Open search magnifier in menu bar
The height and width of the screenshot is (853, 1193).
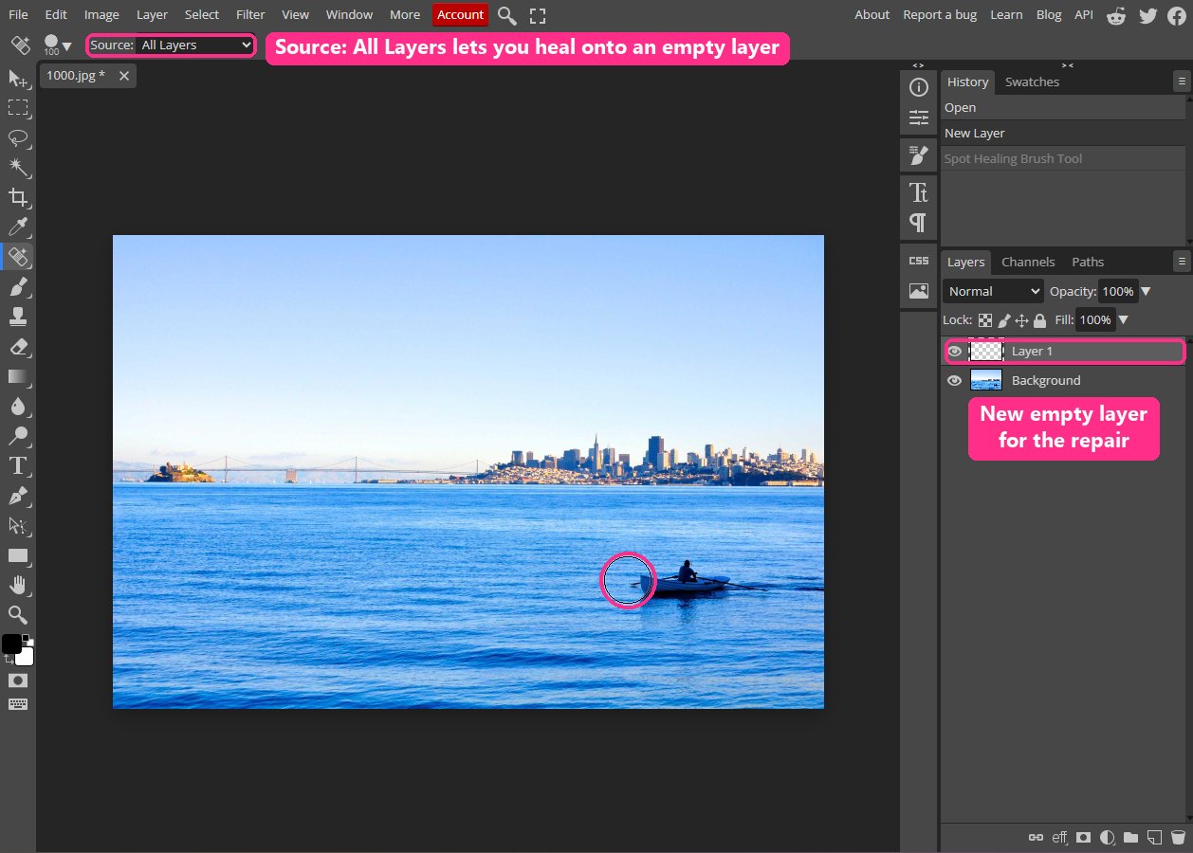(x=507, y=15)
